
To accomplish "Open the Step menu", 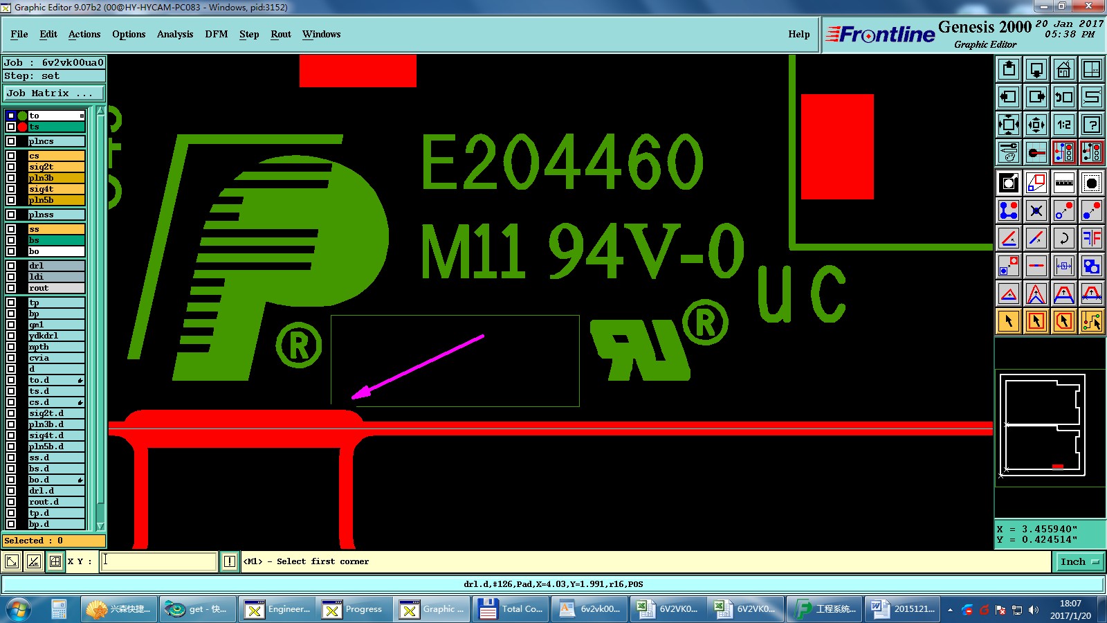I will point(249,34).
